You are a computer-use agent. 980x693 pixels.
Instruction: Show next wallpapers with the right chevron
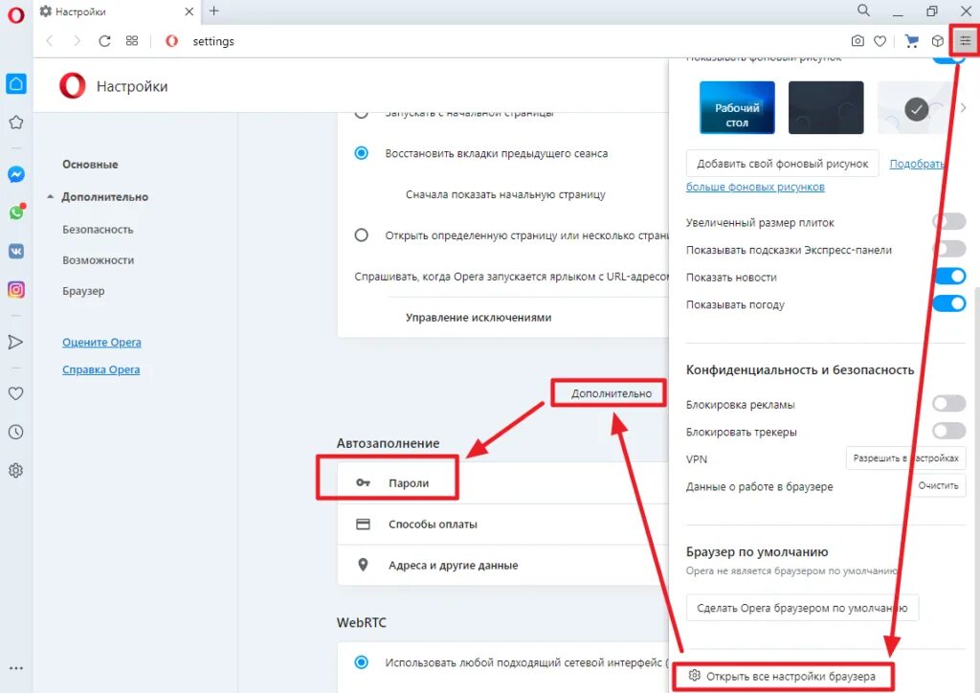pyautogui.click(x=963, y=107)
